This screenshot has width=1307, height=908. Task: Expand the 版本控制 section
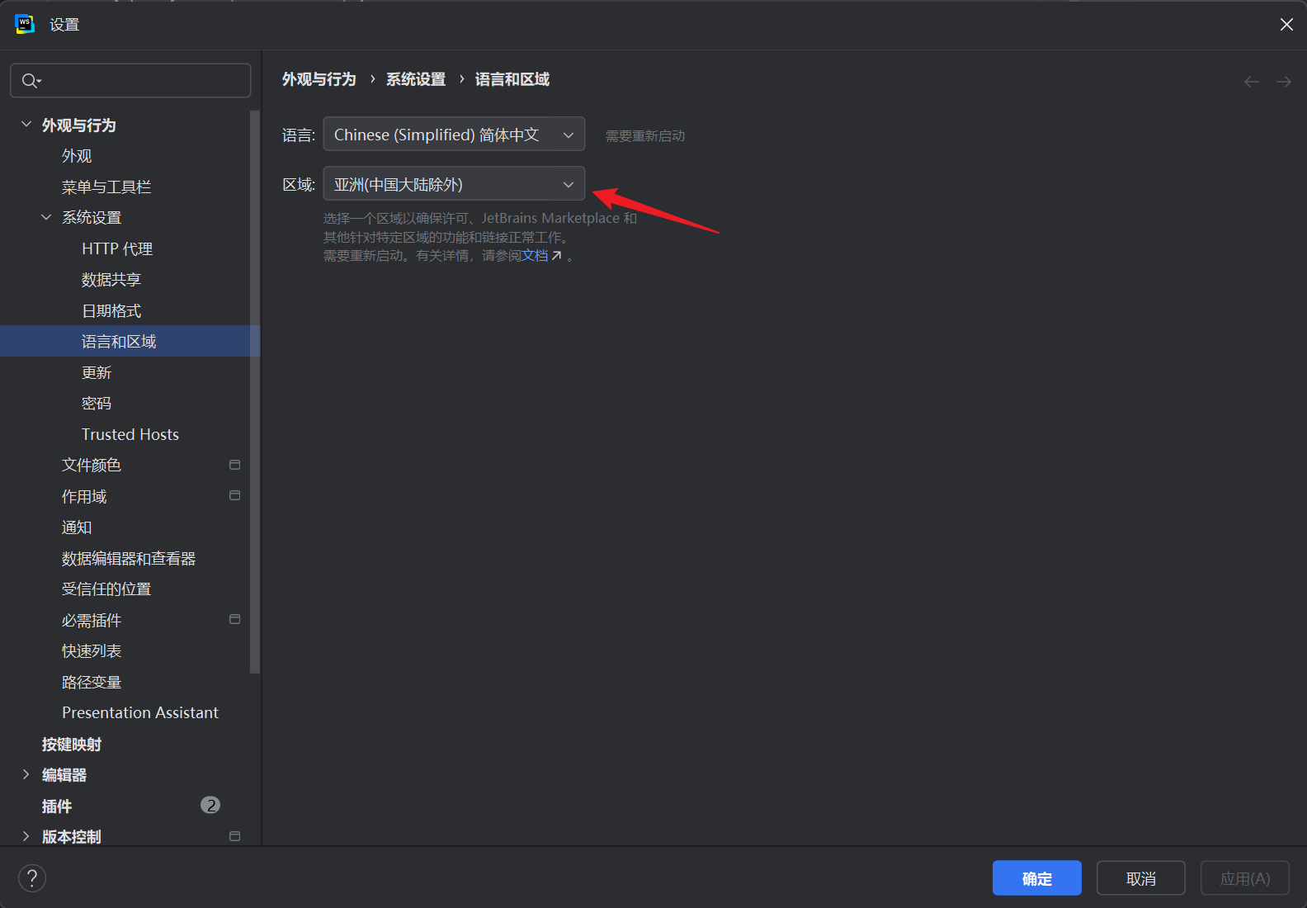pos(26,836)
